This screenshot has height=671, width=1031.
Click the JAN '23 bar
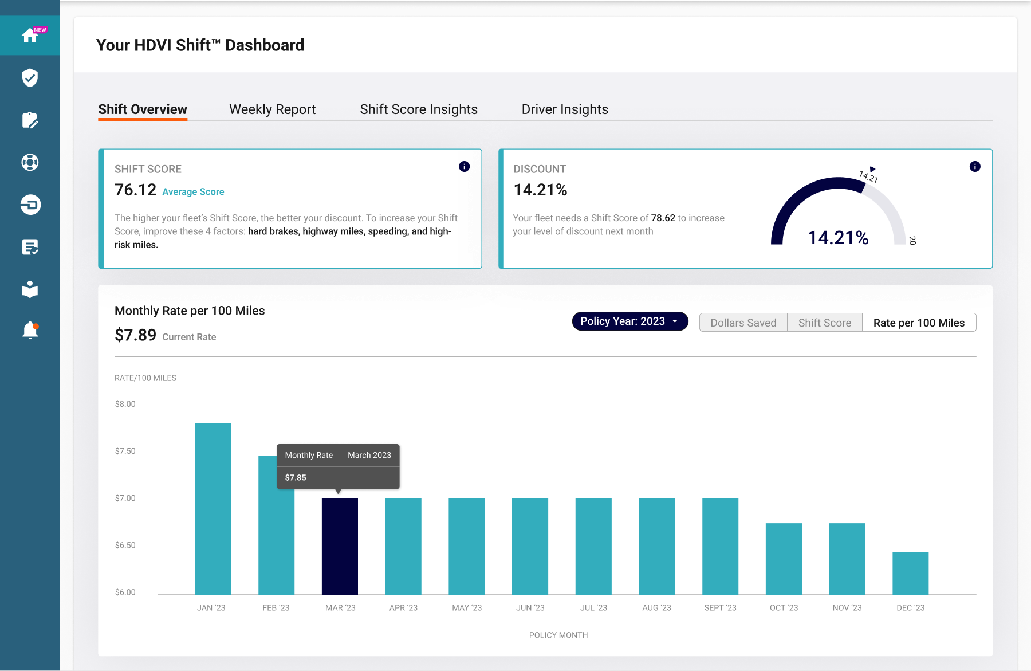(x=213, y=509)
